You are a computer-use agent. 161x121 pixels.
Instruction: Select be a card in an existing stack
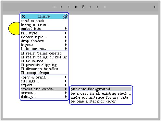coord(101,93)
